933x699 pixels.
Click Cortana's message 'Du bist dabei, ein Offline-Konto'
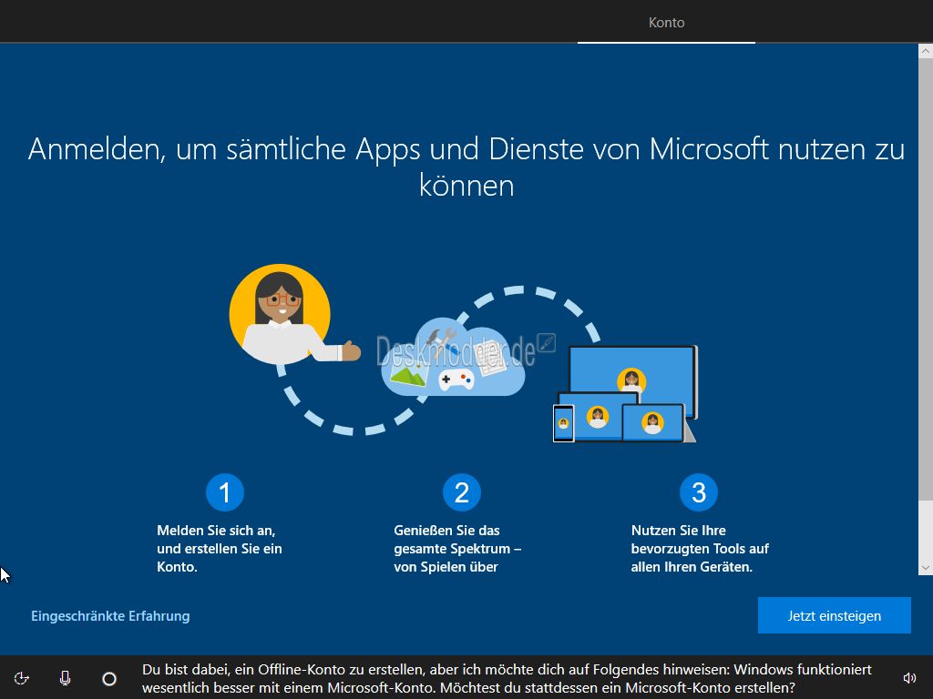tap(507, 678)
